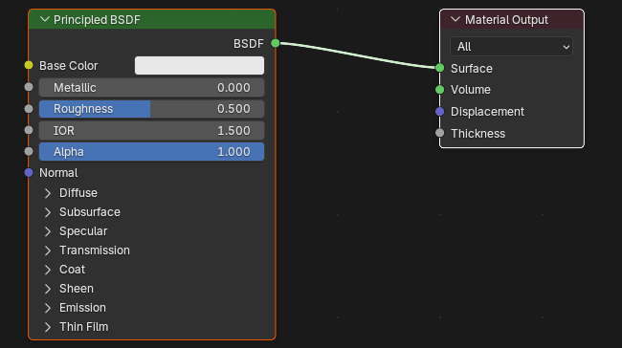Screen dimensions: 622x348
Task: Click the IOR input socket
Action: 29,130
